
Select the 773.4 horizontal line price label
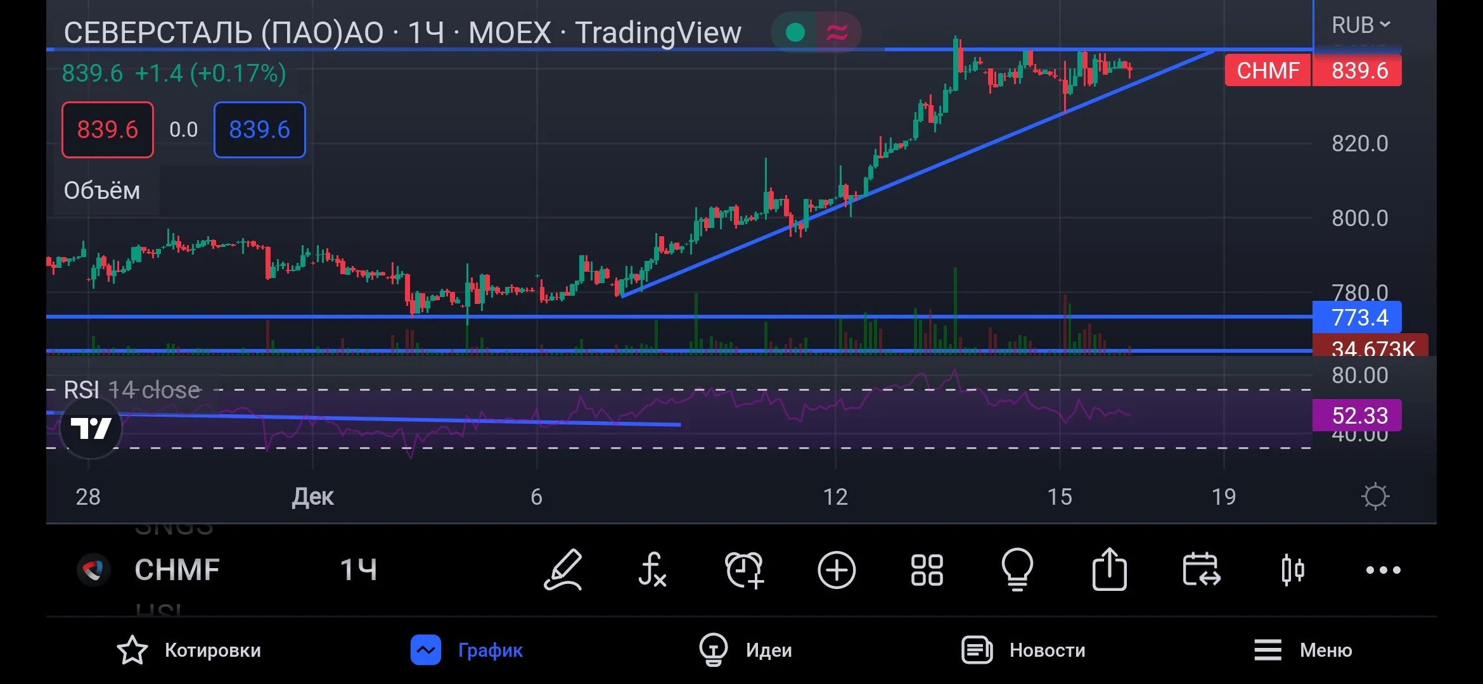coord(1357,317)
